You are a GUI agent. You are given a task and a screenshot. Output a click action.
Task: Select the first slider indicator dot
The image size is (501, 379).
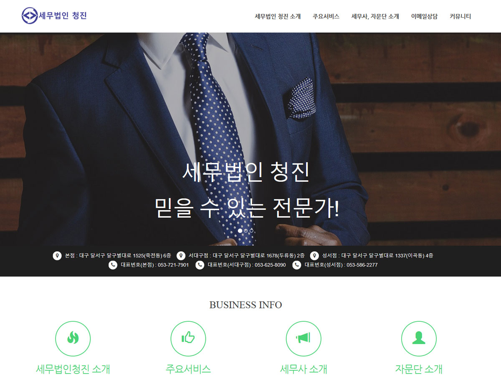(240, 231)
